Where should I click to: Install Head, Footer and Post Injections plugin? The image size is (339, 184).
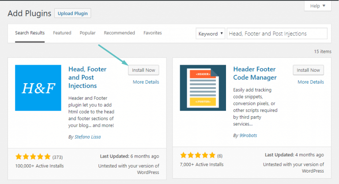[x=143, y=70]
